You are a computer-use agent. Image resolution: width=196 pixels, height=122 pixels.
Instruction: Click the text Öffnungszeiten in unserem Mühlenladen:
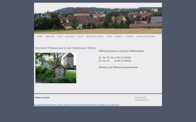[x=122, y=51]
